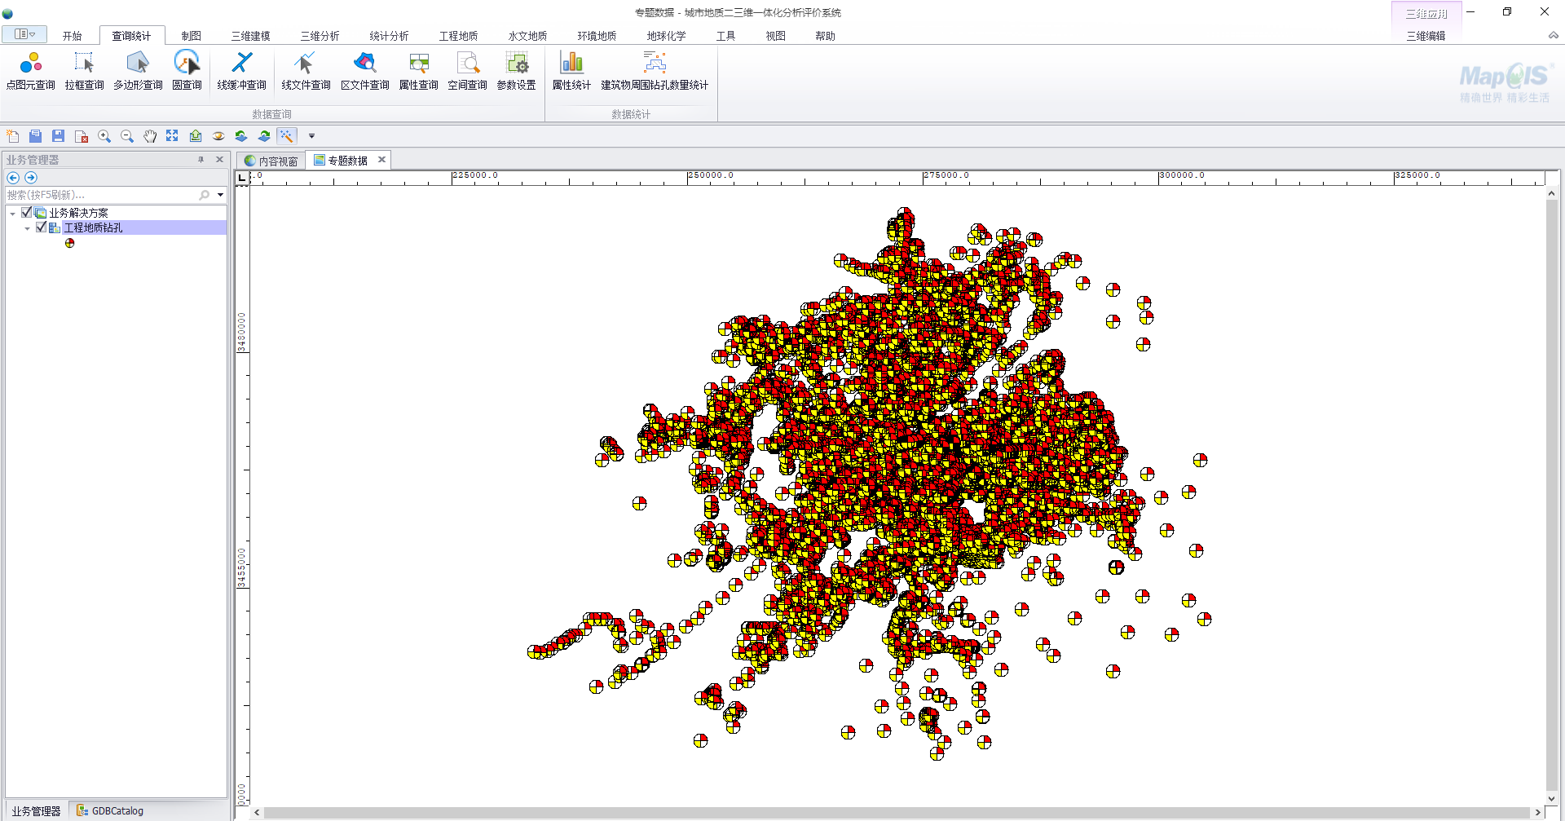This screenshot has width=1565, height=821.
Task: Click the new document toolbar icon
Action: pyautogui.click(x=12, y=136)
